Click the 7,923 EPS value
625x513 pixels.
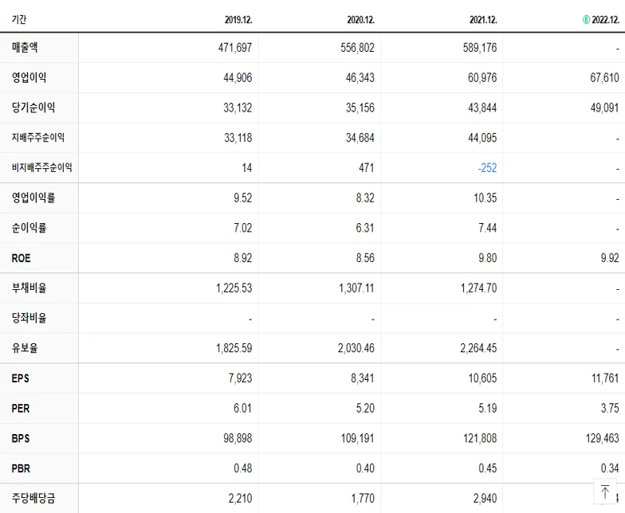[x=241, y=378]
